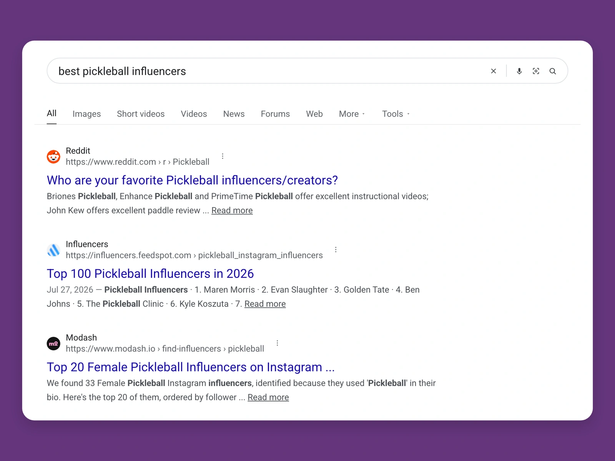The width and height of the screenshot is (615, 461).
Task: Switch to the Web tab
Action: pyautogui.click(x=314, y=114)
